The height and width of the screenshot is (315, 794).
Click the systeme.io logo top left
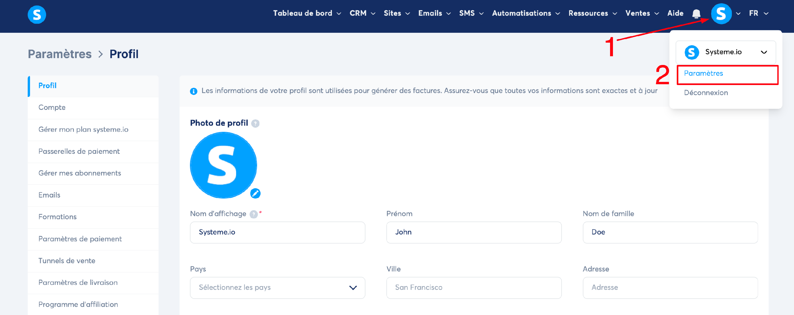coord(37,15)
